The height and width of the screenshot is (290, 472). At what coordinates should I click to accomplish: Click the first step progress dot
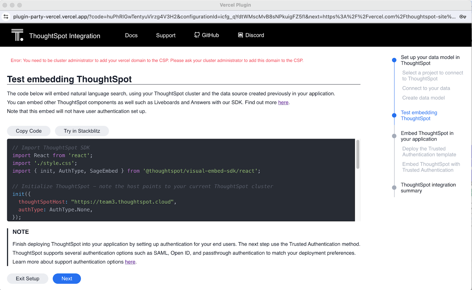tap(394, 60)
